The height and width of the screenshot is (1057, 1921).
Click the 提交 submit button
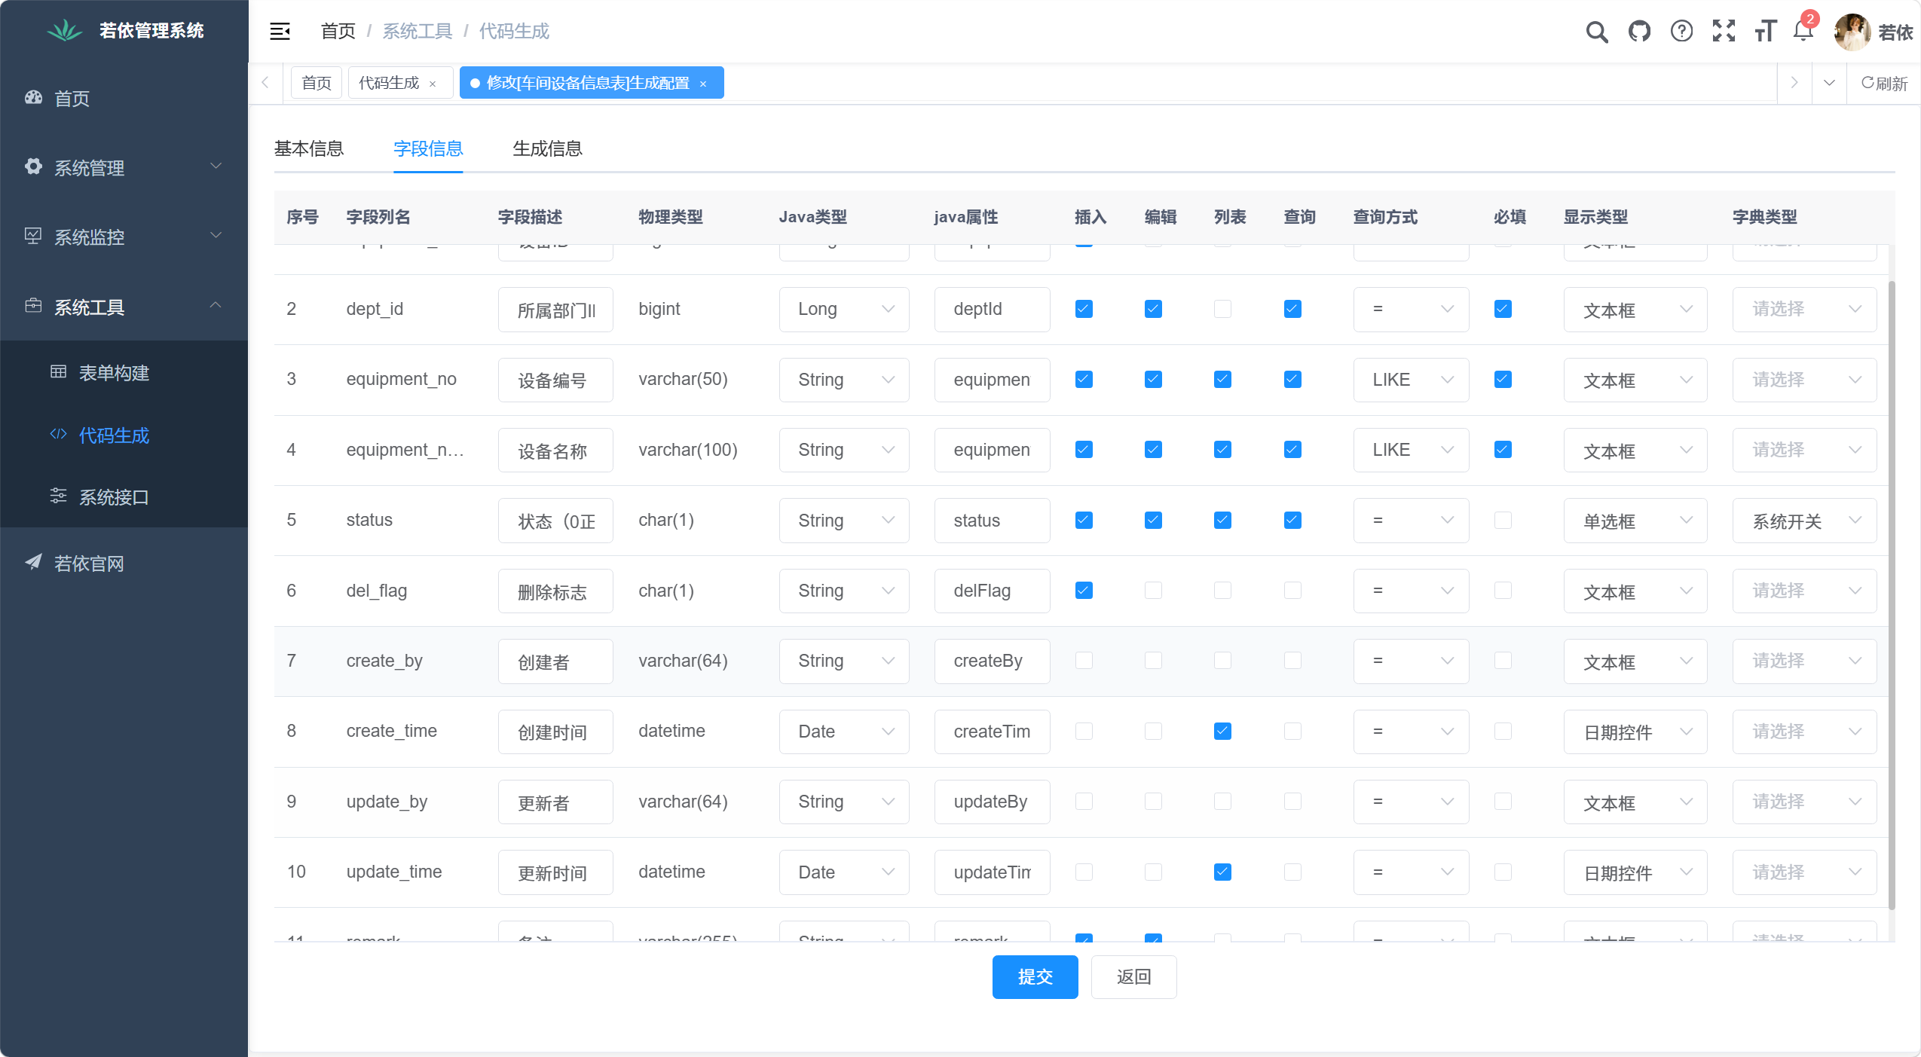(1035, 976)
